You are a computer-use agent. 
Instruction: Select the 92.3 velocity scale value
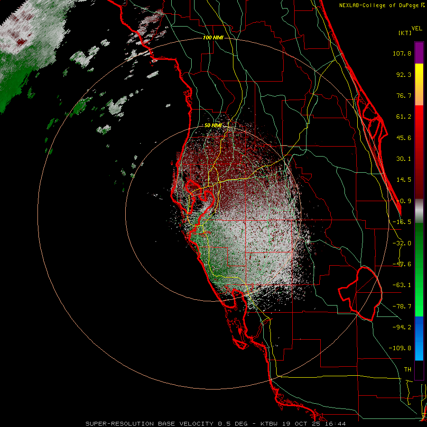coord(404,74)
